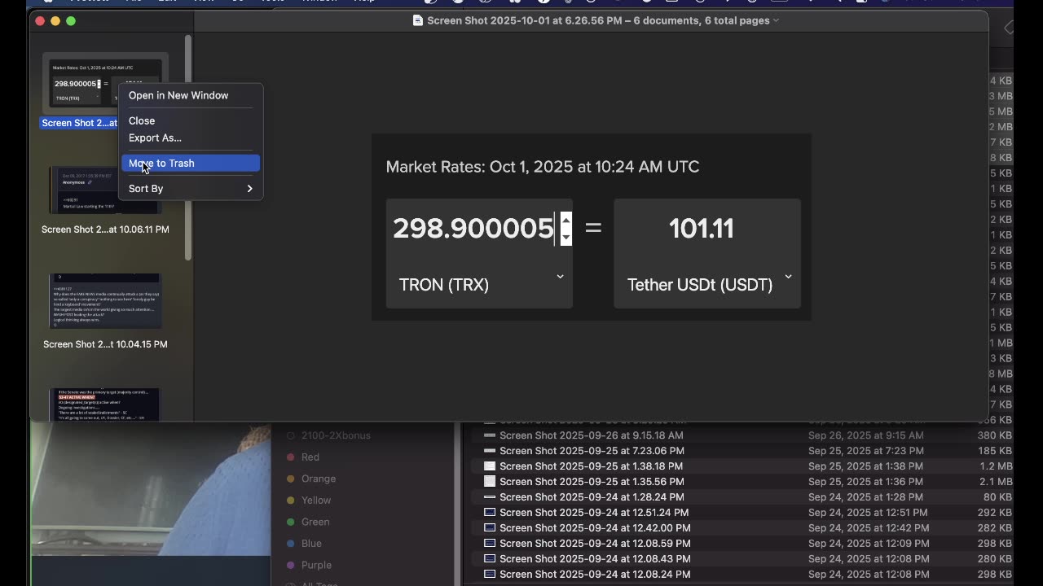The width and height of the screenshot is (1043, 586).
Task: Click the 185 KB size cell in Finder
Action: 995,451
